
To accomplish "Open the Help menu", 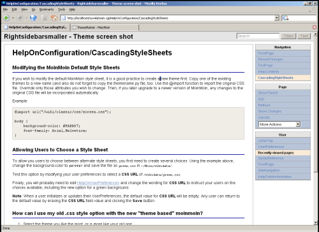I will 72,10.
